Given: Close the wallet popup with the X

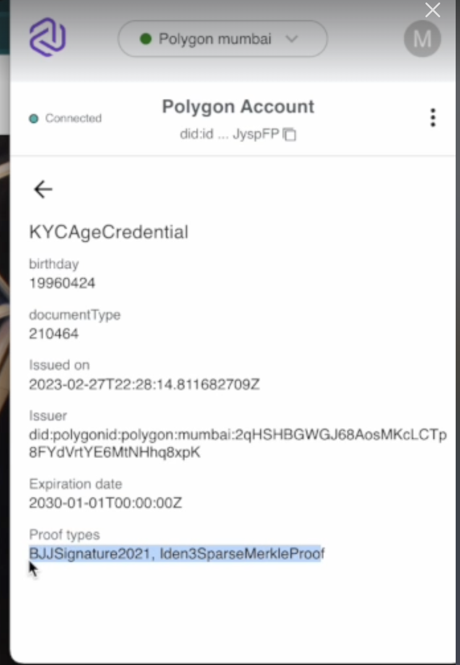Looking at the screenshot, I should tap(432, 10).
